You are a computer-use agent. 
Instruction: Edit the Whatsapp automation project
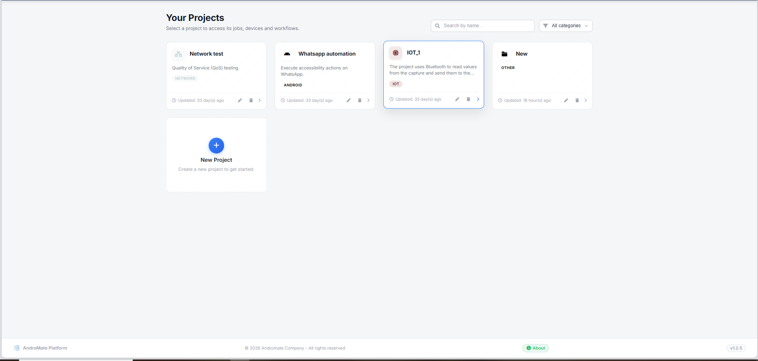(349, 100)
